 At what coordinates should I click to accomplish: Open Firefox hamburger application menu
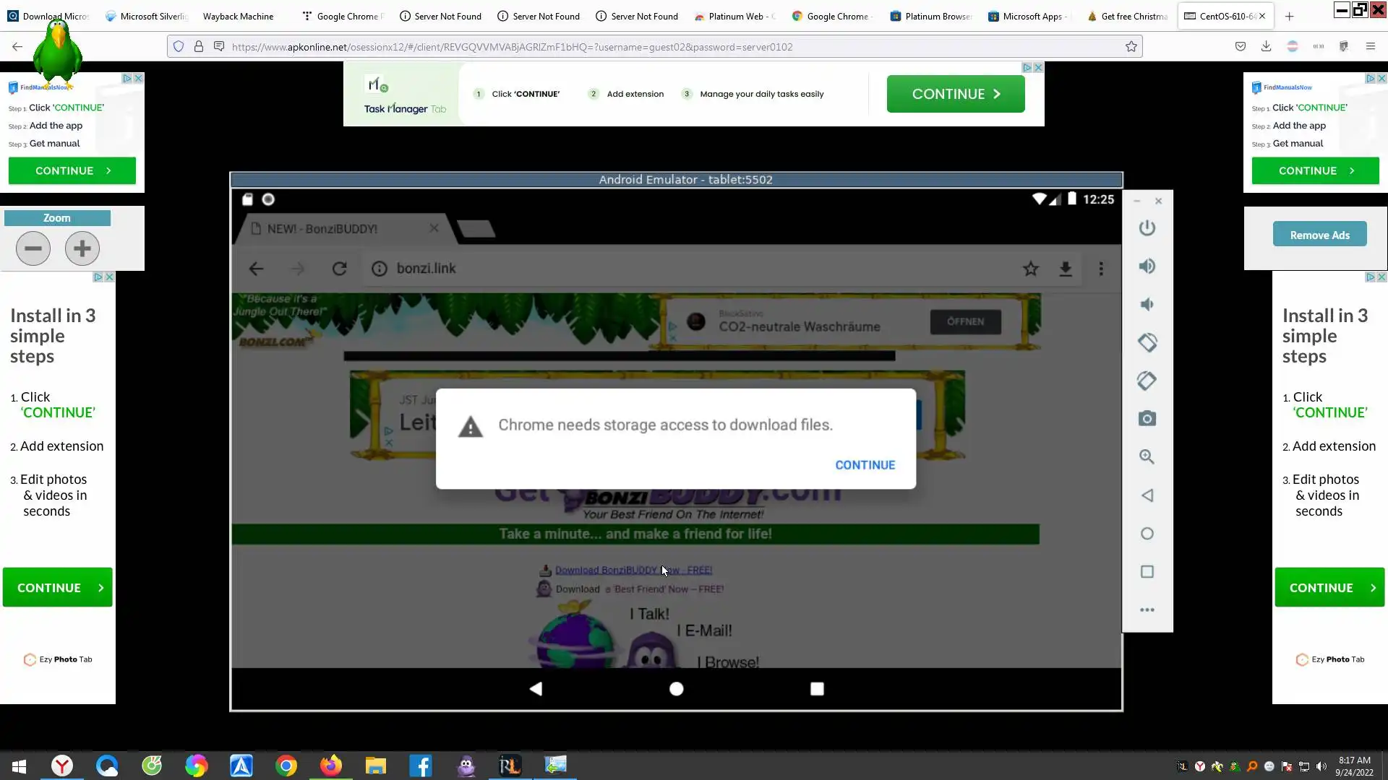pos(1370,46)
